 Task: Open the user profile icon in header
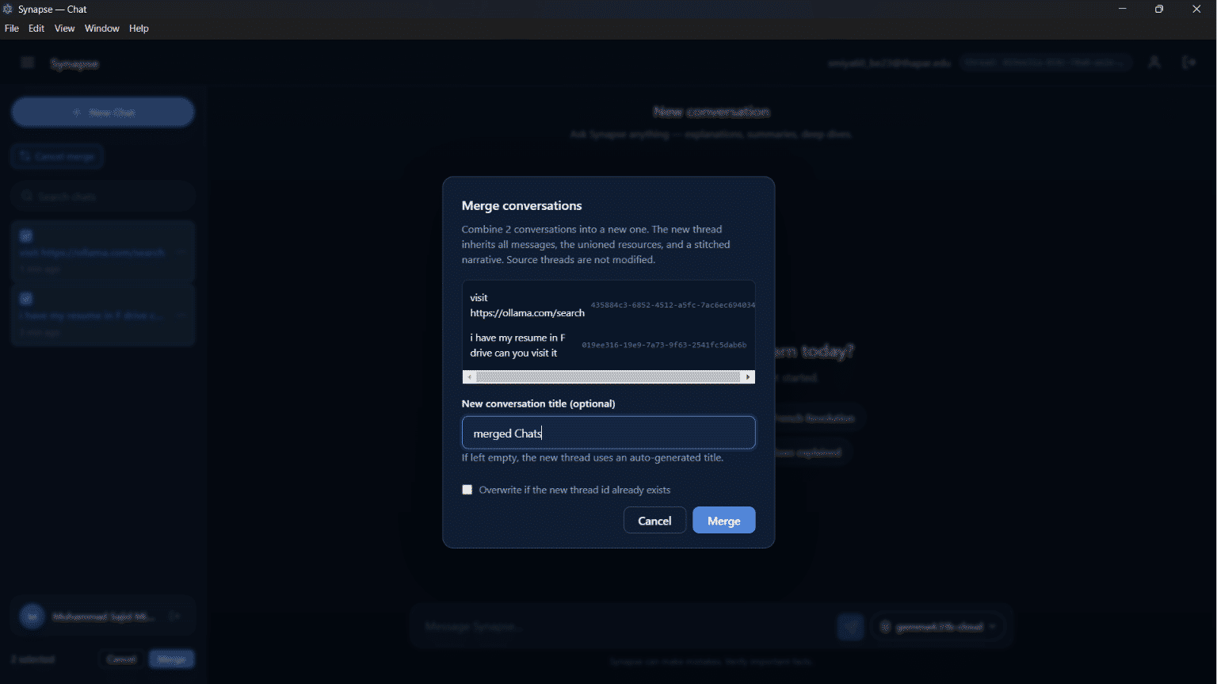(x=1154, y=63)
